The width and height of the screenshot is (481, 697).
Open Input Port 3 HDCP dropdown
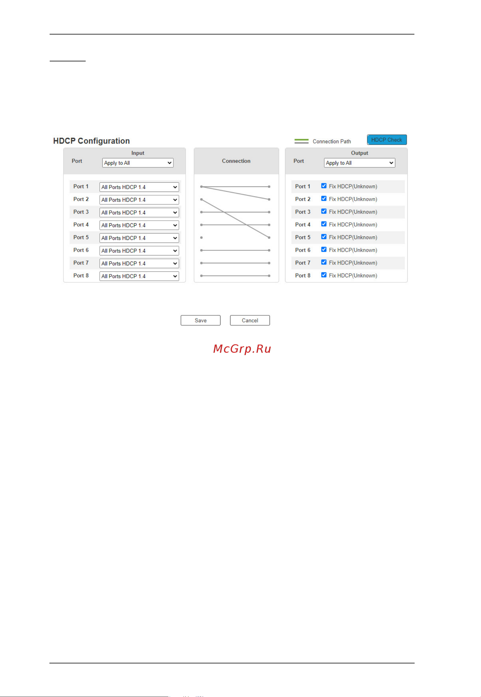tap(139, 212)
